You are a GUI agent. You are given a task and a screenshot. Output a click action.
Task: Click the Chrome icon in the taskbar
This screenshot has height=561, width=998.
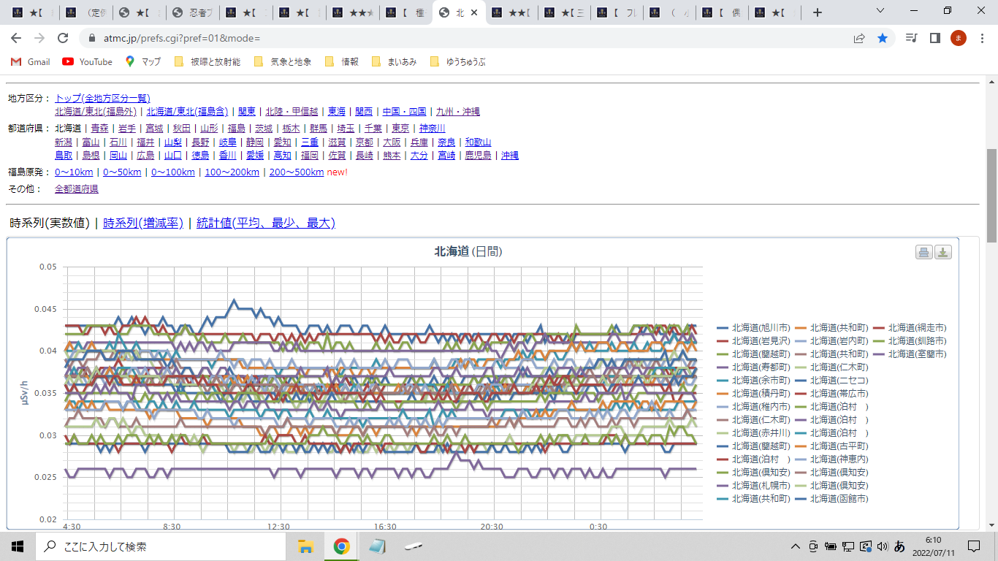(341, 546)
